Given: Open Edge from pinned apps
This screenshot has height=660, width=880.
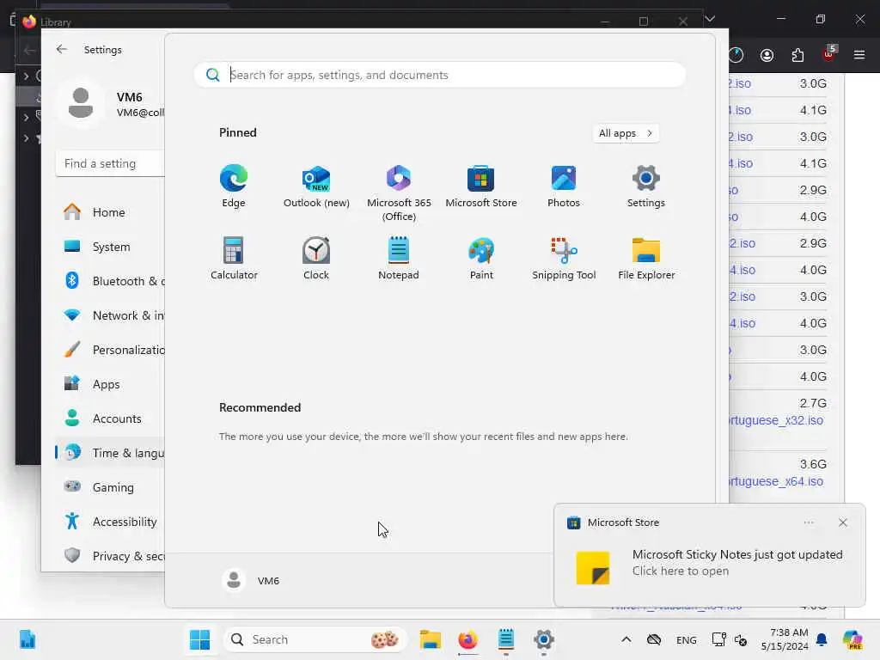Looking at the screenshot, I should [x=234, y=186].
